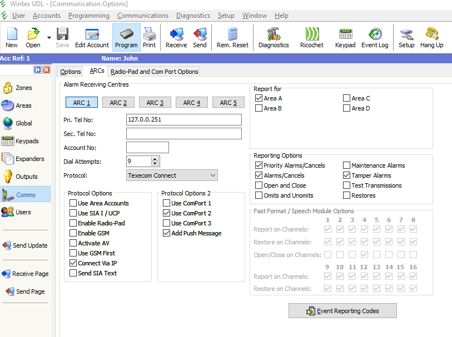Enable the Use SIA I / UCP checkbox
The height and width of the screenshot is (337, 452).
click(73, 213)
